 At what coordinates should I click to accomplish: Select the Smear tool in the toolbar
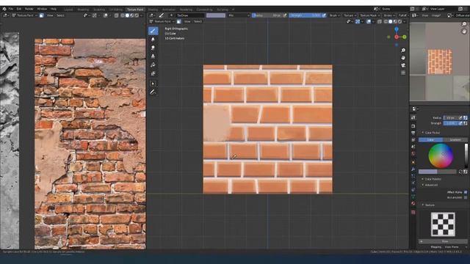(x=153, y=48)
